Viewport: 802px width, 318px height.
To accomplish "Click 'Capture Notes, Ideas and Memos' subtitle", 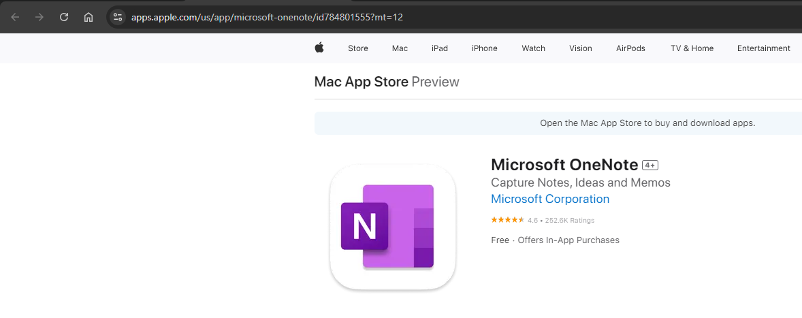I will [581, 182].
